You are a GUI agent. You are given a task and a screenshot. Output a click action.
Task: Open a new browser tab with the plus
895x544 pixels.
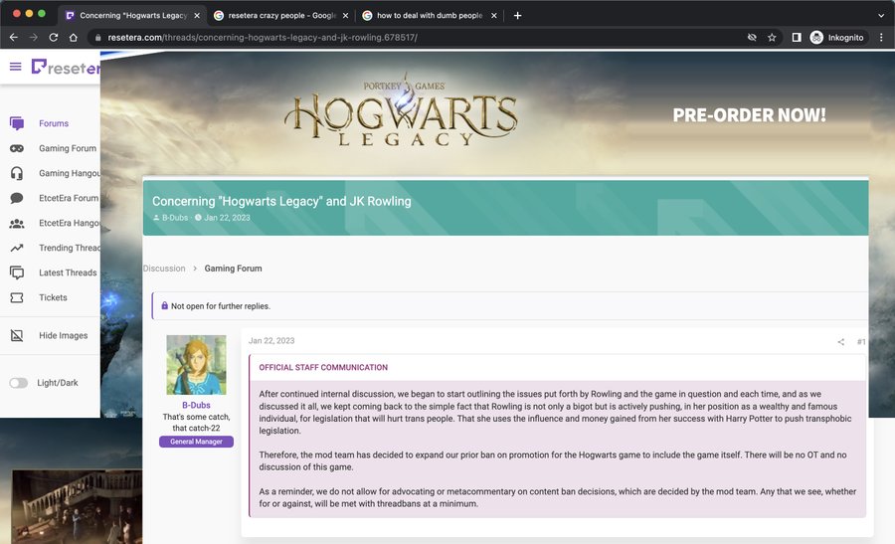pos(517,15)
